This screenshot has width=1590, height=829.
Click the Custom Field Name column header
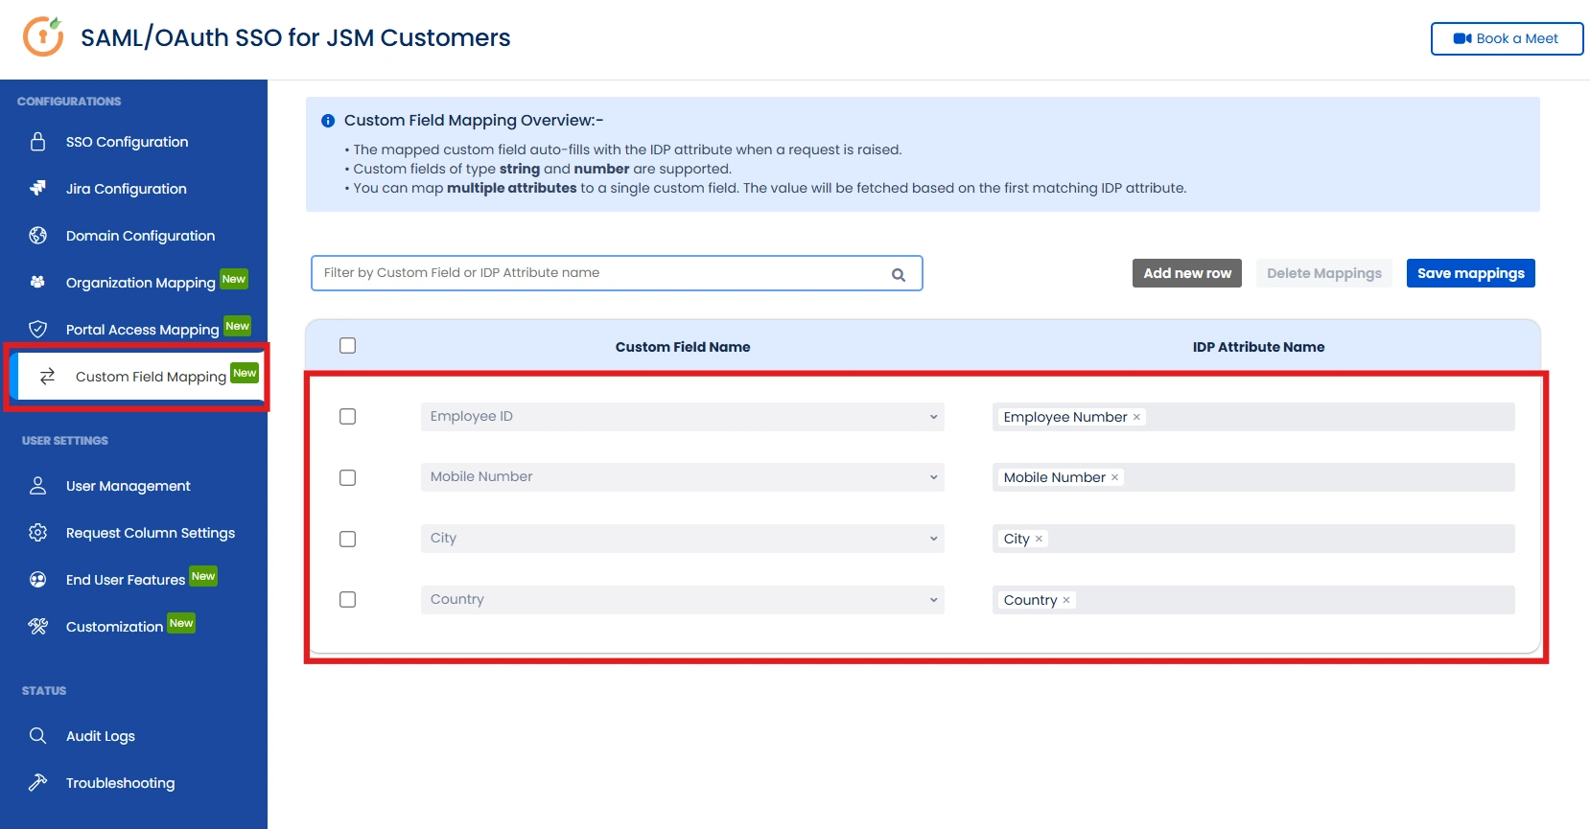pyautogui.click(x=683, y=347)
